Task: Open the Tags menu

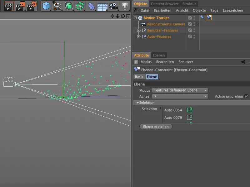Action: tap(214, 11)
